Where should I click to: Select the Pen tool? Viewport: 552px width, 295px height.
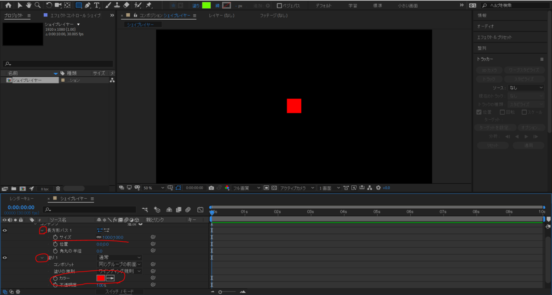point(87,6)
